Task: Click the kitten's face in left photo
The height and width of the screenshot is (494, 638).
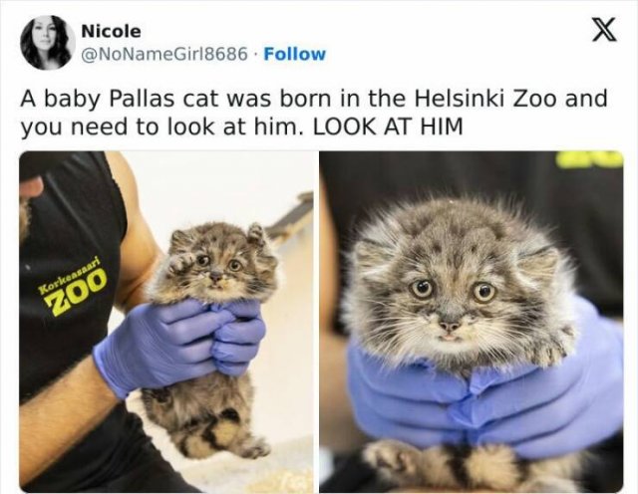Action: [x=217, y=268]
